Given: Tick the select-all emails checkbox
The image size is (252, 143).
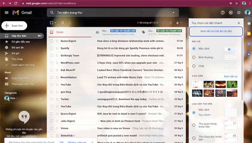Looking at the screenshot, I should tap(51, 23).
